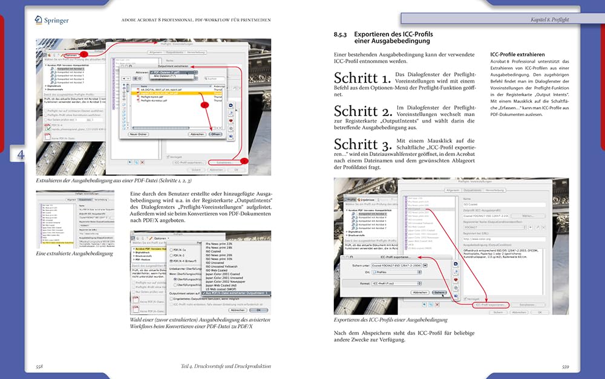Click the edit pencil icon beside the FOGRA27 dropdown

pyautogui.click(x=537, y=227)
